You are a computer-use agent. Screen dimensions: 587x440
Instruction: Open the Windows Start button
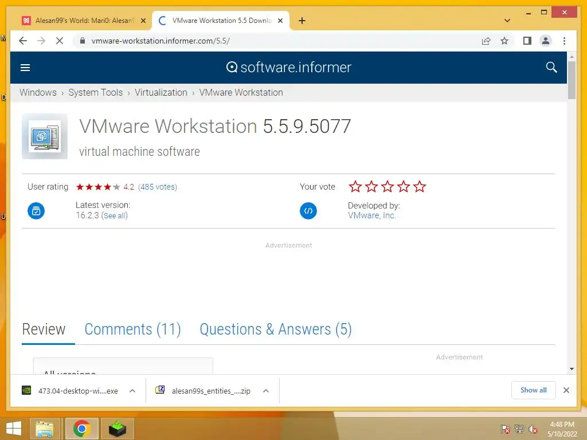[x=14, y=429]
